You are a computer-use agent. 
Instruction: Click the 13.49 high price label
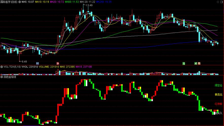pyautogui.click(x=89, y=5)
